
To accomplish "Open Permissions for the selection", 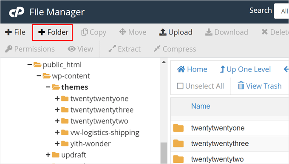I will click(x=30, y=49).
